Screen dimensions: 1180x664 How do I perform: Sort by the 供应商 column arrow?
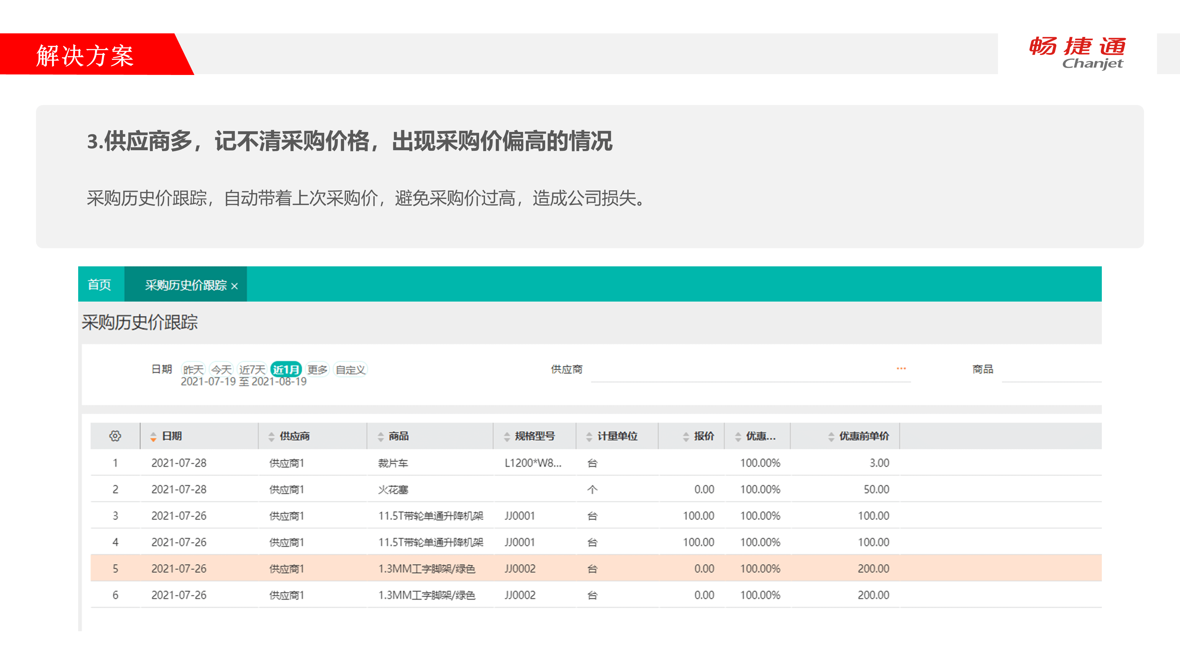point(271,437)
